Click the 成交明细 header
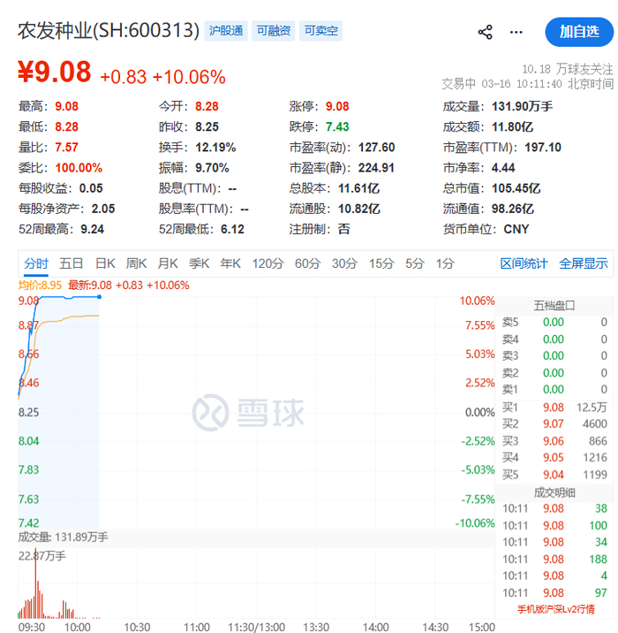The image size is (618, 633). point(554,492)
